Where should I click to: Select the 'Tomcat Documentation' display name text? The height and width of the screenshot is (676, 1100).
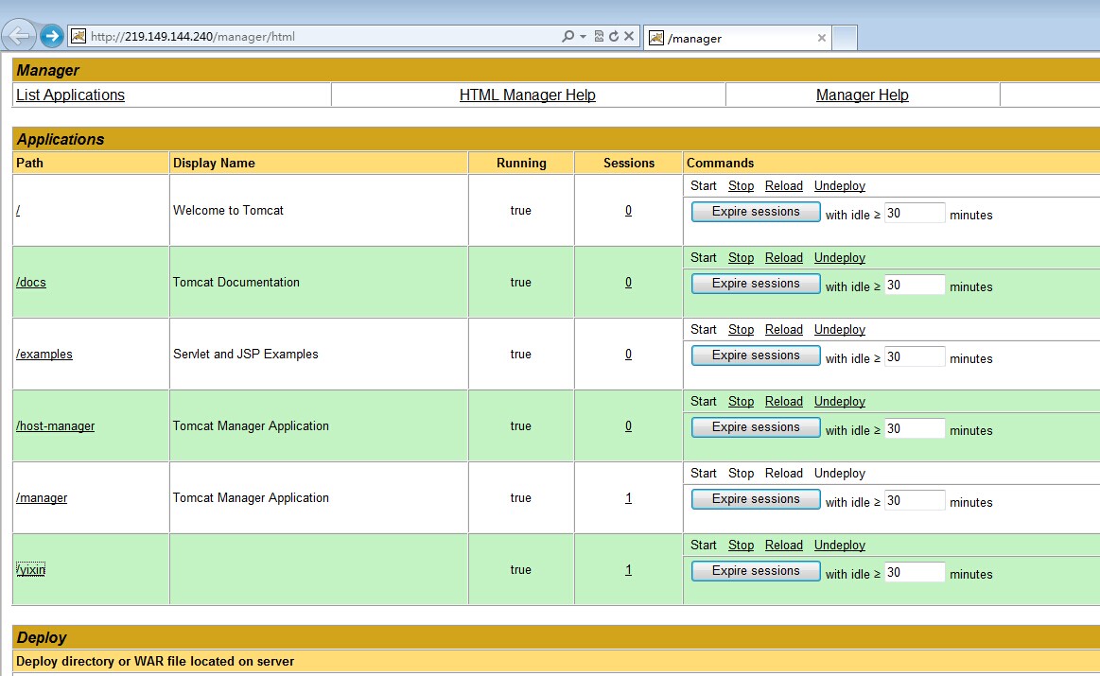tap(236, 282)
